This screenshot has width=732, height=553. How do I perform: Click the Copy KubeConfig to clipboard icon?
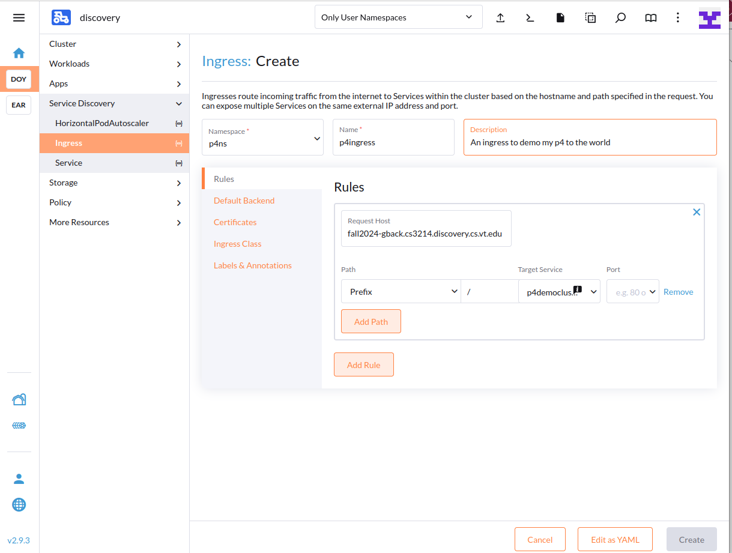[590, 17]
